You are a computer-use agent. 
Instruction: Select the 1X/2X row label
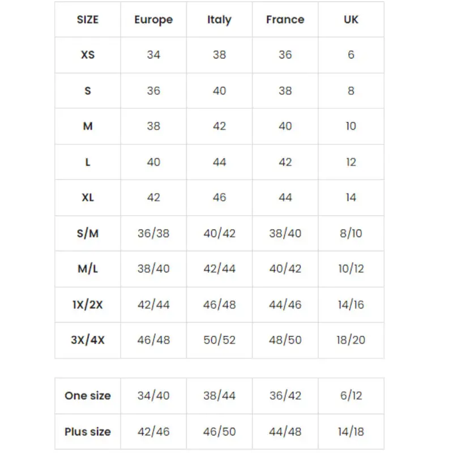(88, 305)
